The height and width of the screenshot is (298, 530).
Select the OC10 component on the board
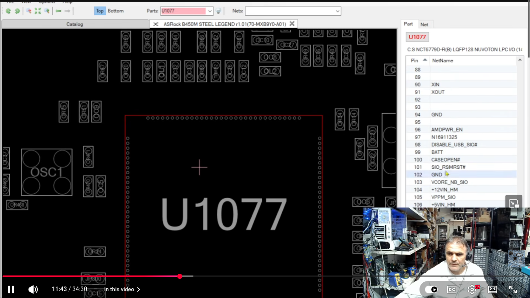pyautogui.click(x=262, y=40)
